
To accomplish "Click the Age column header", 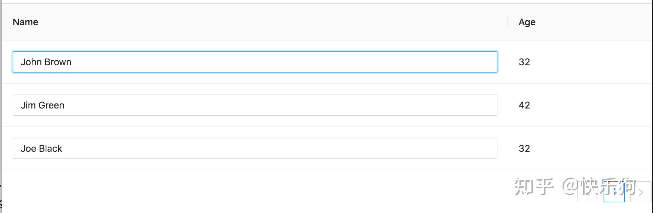I will click(x=527, y=22).
